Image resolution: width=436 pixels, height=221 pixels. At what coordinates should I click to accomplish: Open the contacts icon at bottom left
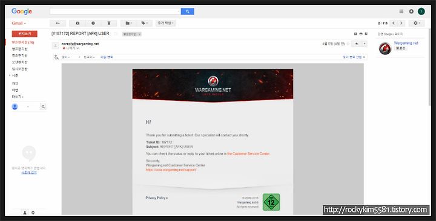[25, 213]
